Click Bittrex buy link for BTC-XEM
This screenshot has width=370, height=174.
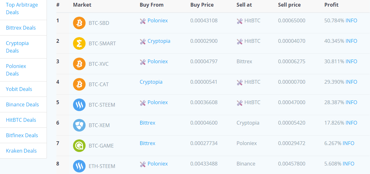click(148, 123)
